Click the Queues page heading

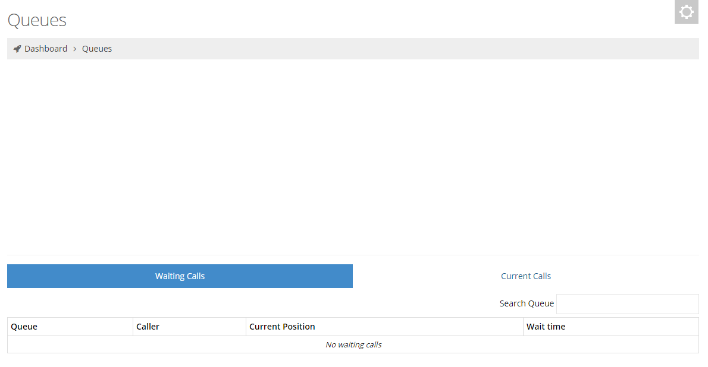pyautogui.click(x=37, y=20)
